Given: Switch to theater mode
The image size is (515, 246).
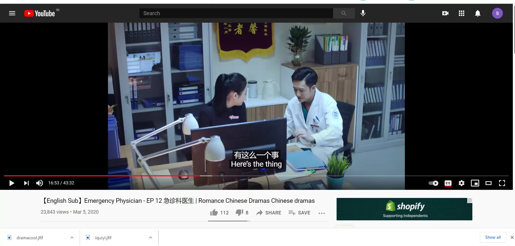Looking at the screenshot, I should pyautogui.click(x=489, y=183).
